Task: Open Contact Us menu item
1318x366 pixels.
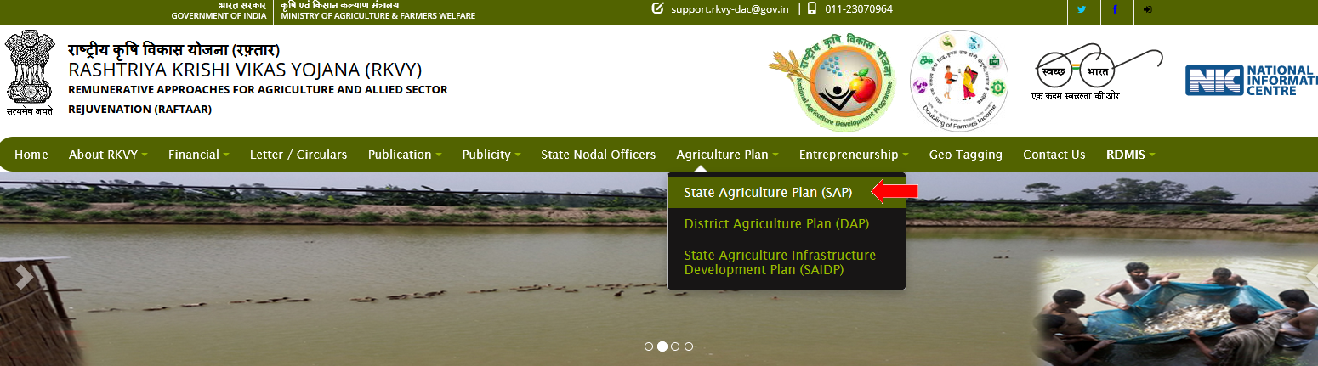Action: coord(1054,155)
